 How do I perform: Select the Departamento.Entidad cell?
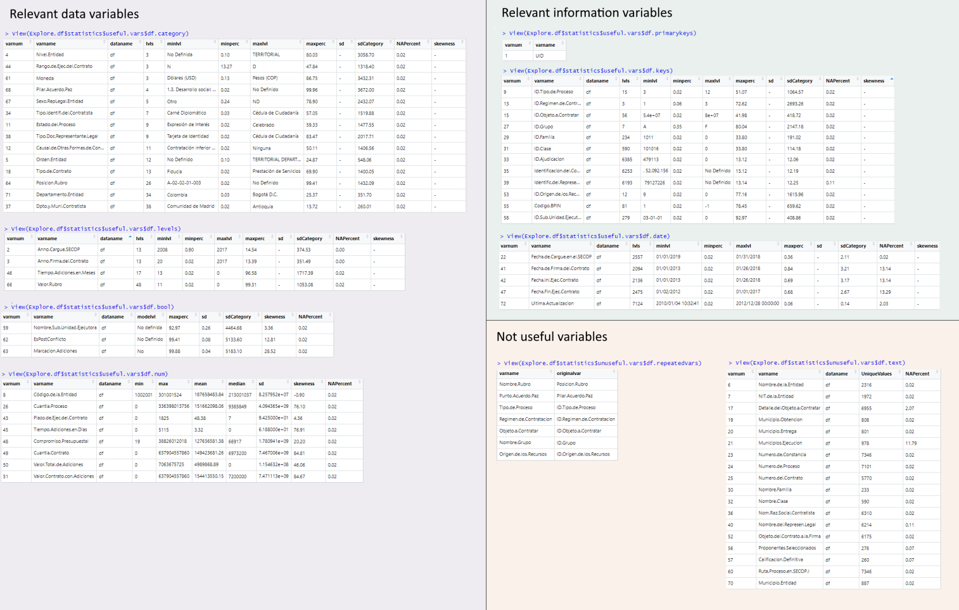60,195
